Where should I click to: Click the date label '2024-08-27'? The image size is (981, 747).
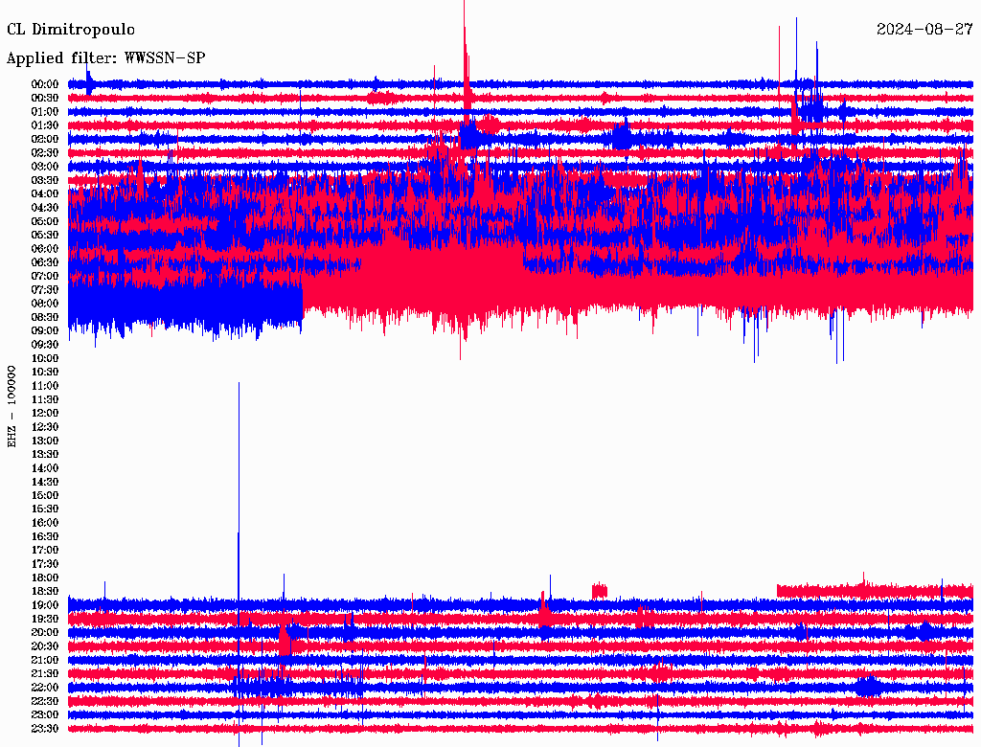[924, 30]
